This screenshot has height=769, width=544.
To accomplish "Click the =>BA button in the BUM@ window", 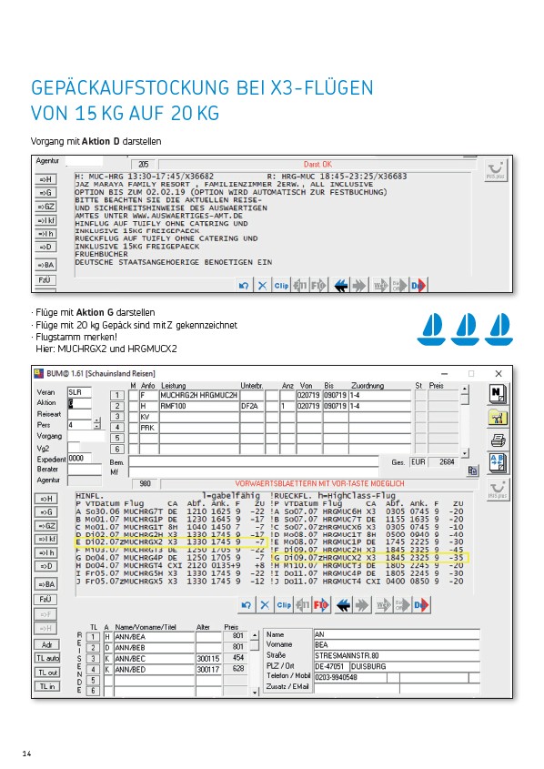I will (46, 584).
